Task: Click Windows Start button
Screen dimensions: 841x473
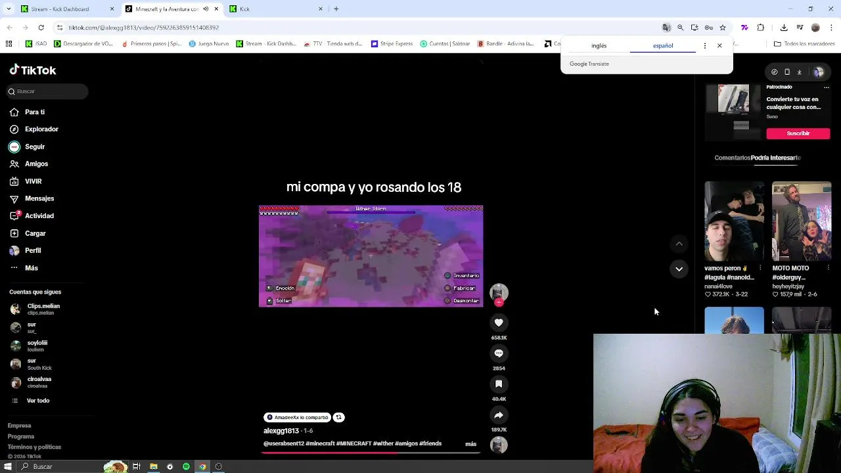Action: click(8, 466)
